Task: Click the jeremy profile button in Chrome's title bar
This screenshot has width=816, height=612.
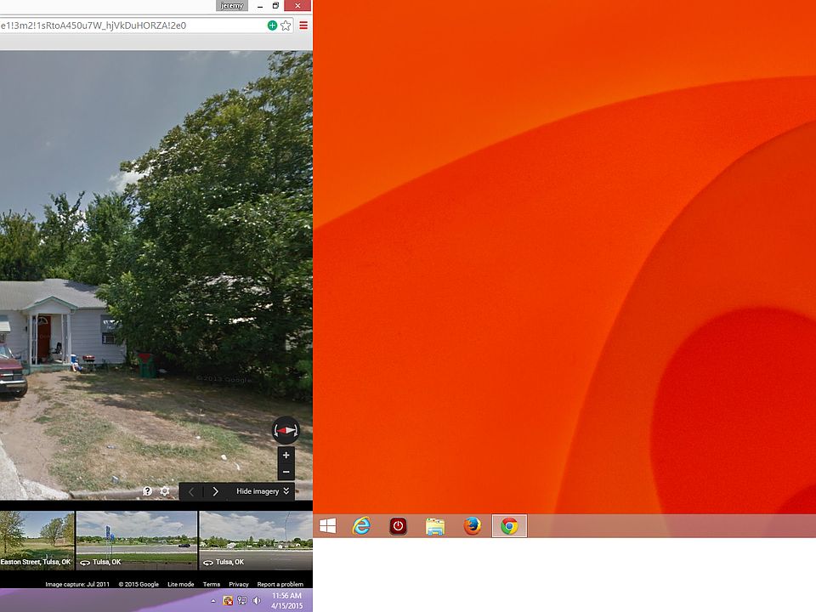Action: 232,6
